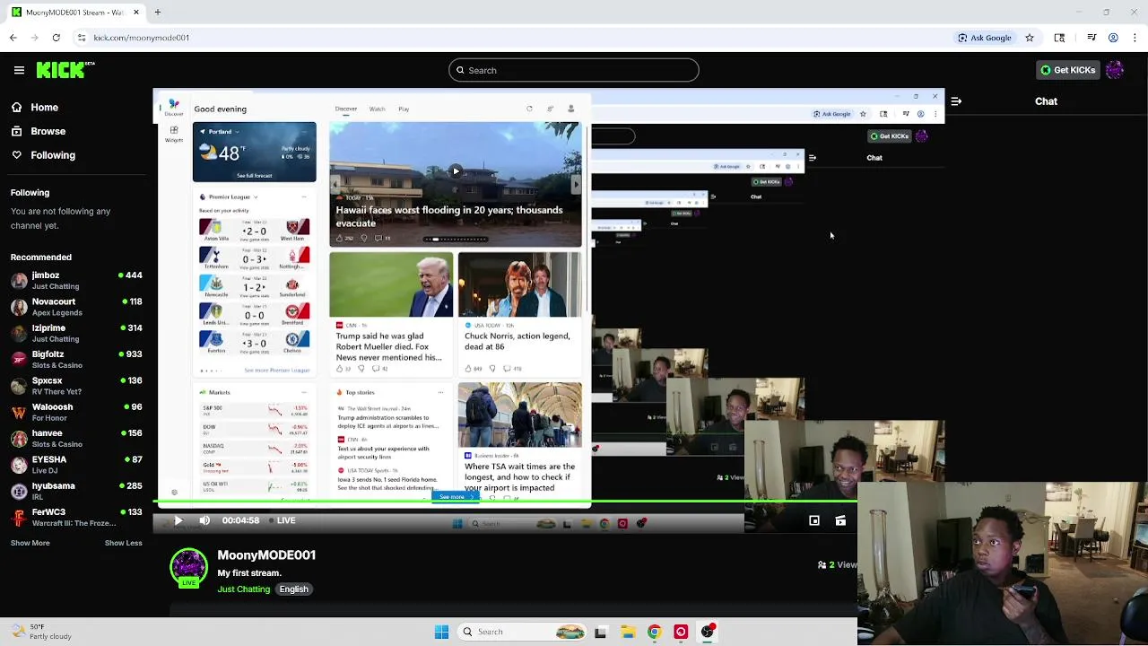Select Discover tab in streamed widgets panel
This screenshot has width=1148, height=646.
pos(346,109)
